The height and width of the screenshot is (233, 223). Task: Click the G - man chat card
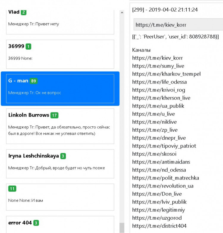tap(60, 89)
